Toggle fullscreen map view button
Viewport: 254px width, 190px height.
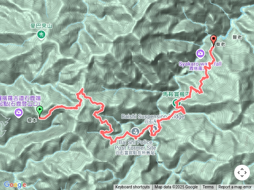[x=242, y=173]
